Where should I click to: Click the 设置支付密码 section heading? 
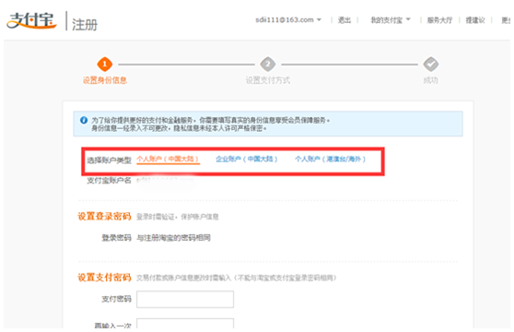coord(104,278)
